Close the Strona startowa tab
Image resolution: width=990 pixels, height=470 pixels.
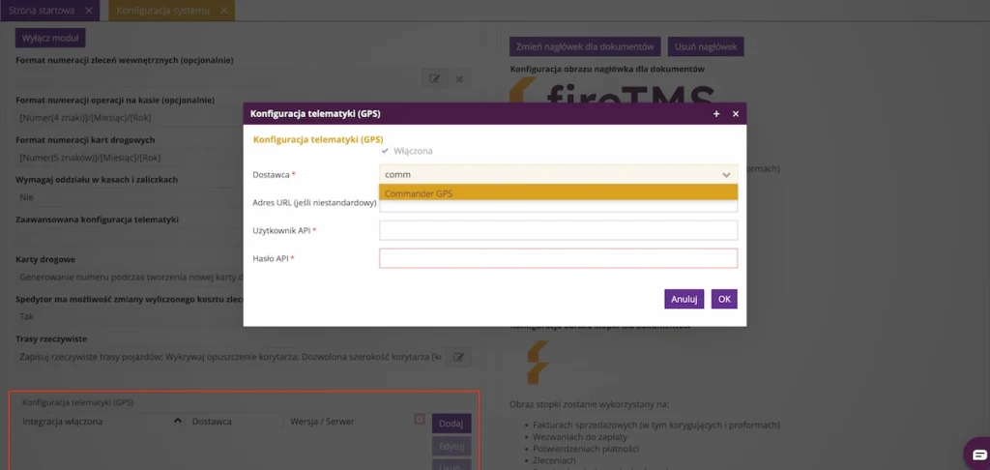tap(88, 11)
